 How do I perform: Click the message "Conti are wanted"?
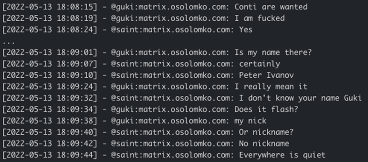(x=271, y=7)
